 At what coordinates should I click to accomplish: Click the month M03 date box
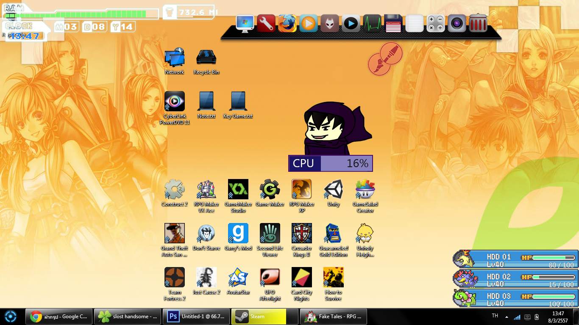click(67, 27)
